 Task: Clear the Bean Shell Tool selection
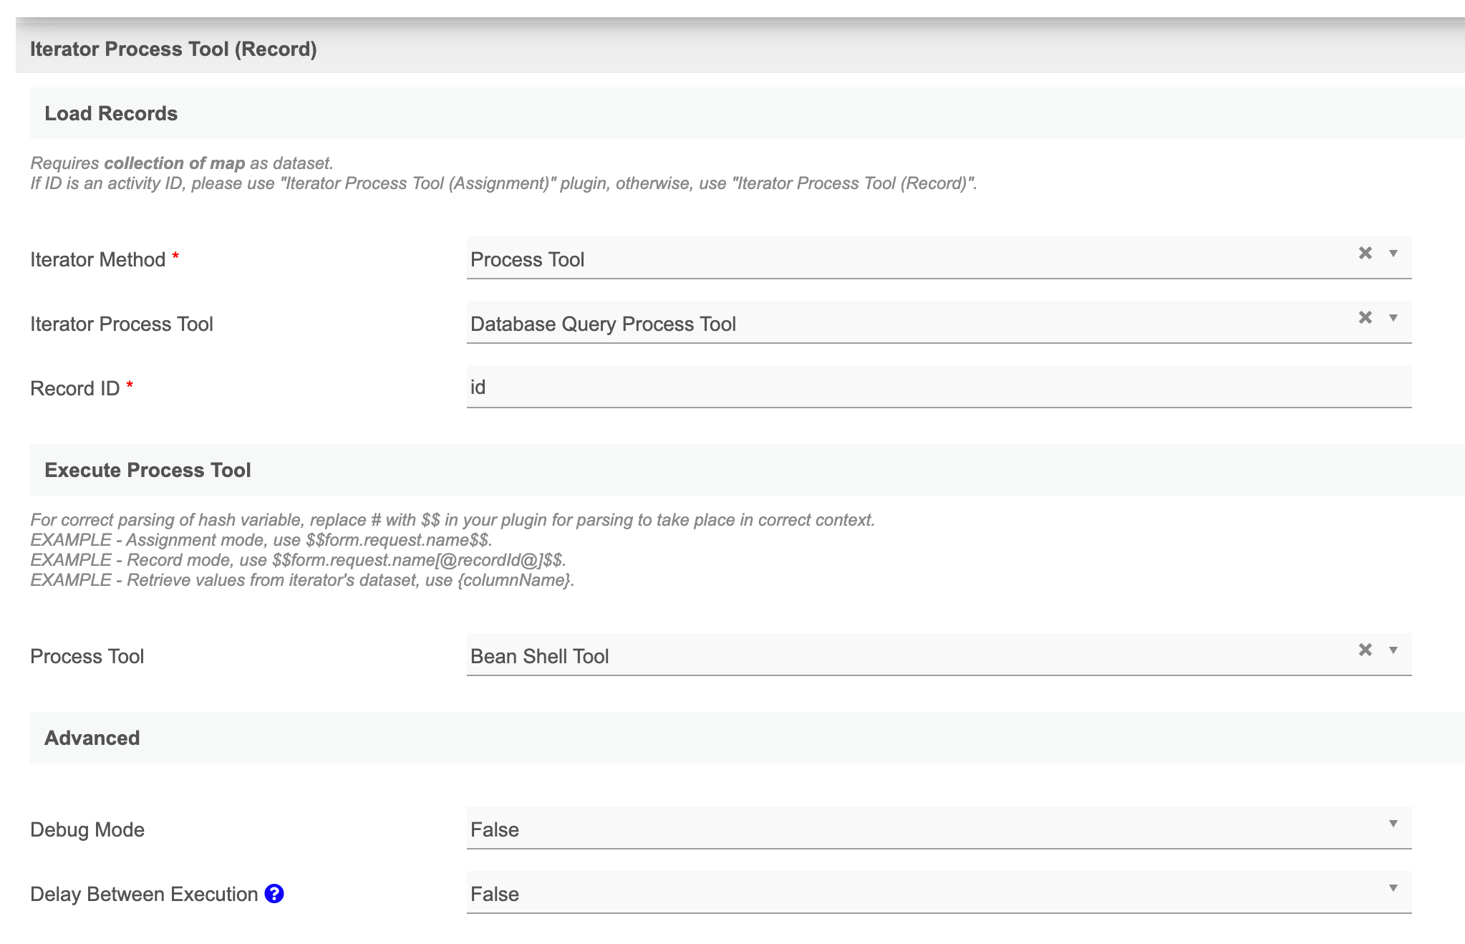tap(1365, 650)
